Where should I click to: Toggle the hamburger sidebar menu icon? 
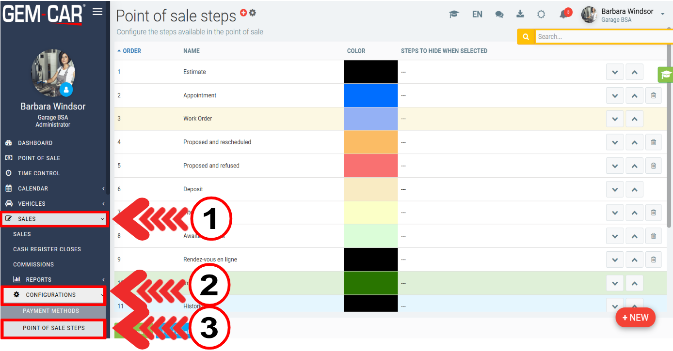[x=97, y=12]
